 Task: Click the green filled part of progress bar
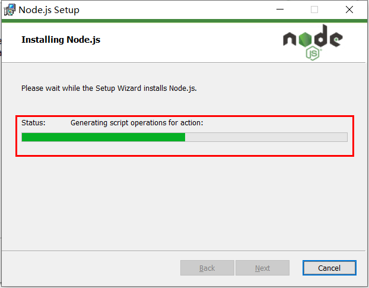(x=103, y=137)
